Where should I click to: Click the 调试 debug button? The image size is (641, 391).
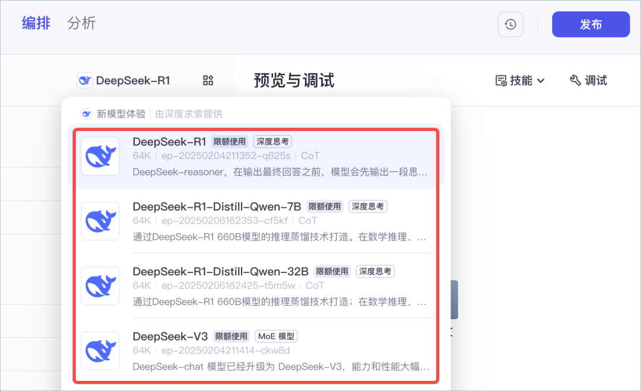[588, 81]
